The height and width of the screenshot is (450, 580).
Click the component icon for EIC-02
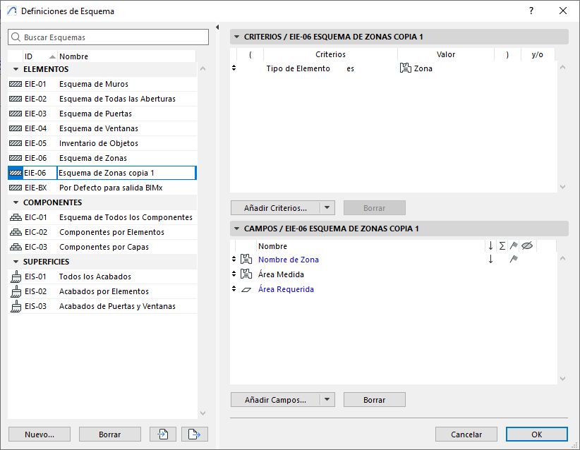point(16,232)
